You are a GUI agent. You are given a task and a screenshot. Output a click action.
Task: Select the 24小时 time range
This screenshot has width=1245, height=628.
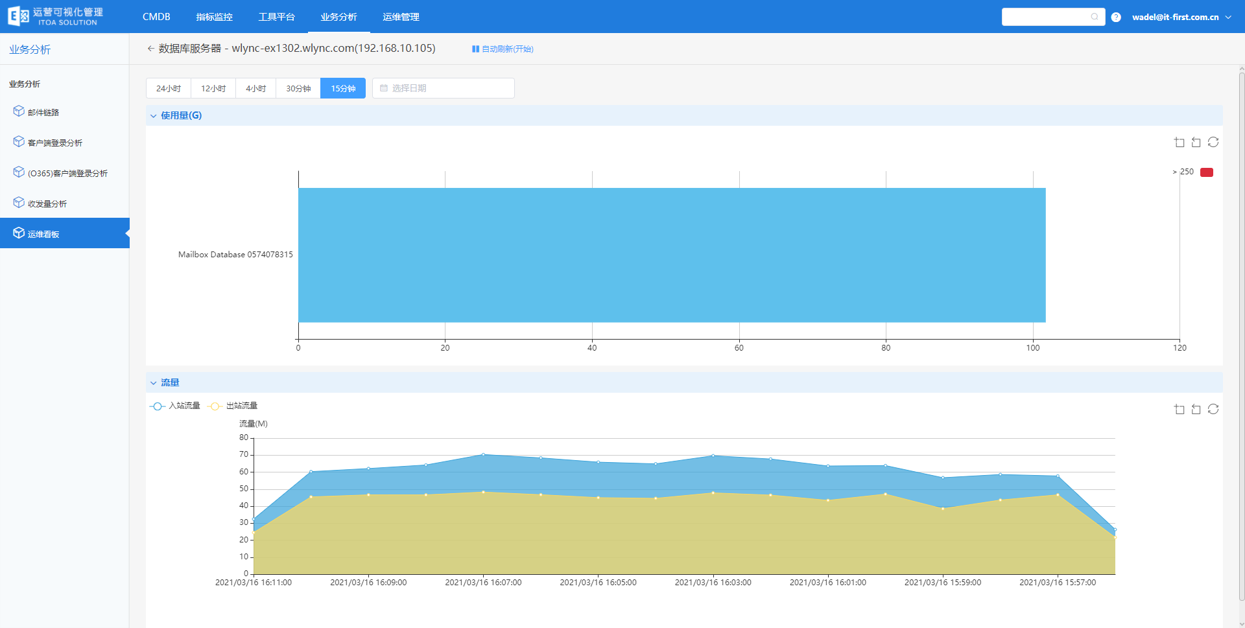169,88
